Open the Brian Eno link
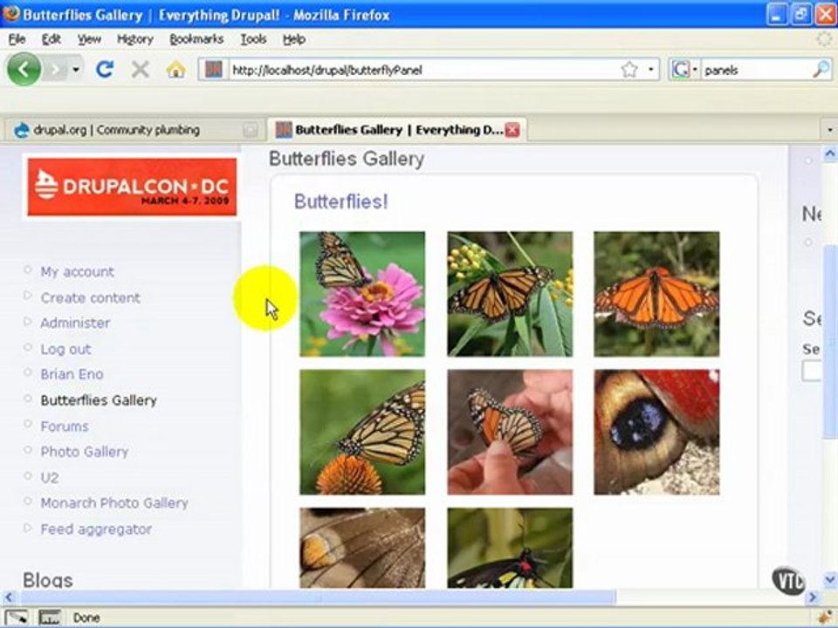The image size is (838, 628). [x=72, y=374]
